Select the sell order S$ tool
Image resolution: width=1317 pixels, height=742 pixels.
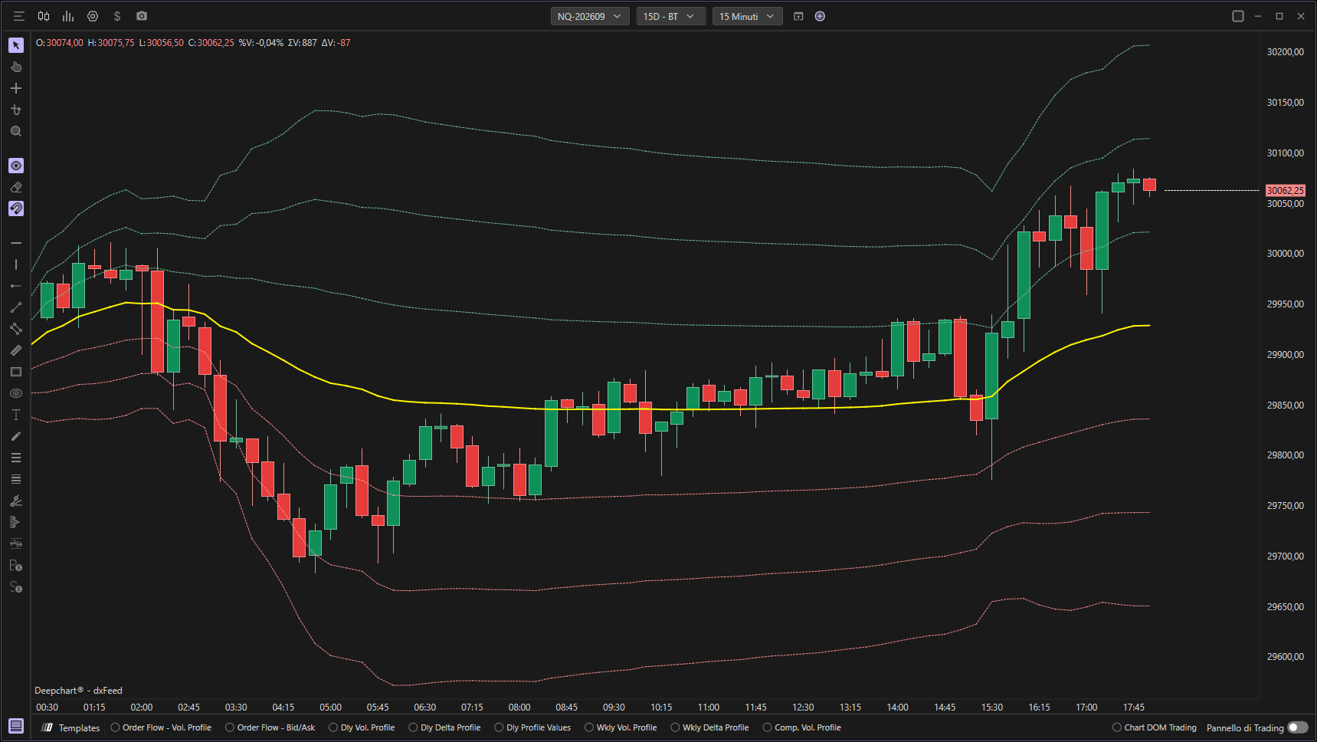point(16,587)
